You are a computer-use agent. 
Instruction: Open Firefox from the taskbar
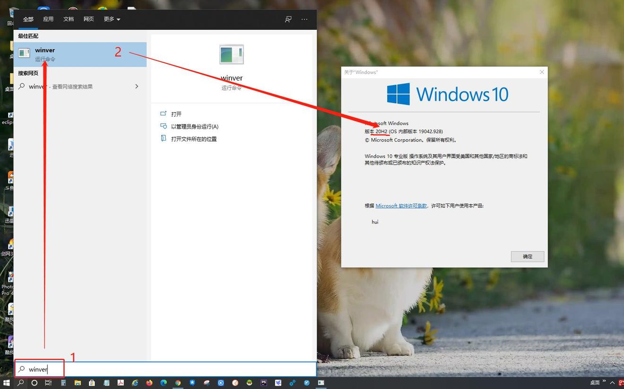(149, 383)
